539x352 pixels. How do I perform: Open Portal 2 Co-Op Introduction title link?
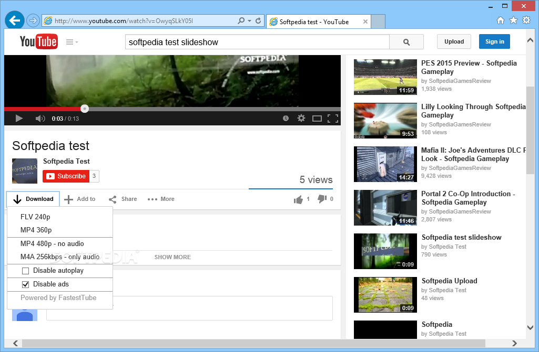tap(468, 198)
